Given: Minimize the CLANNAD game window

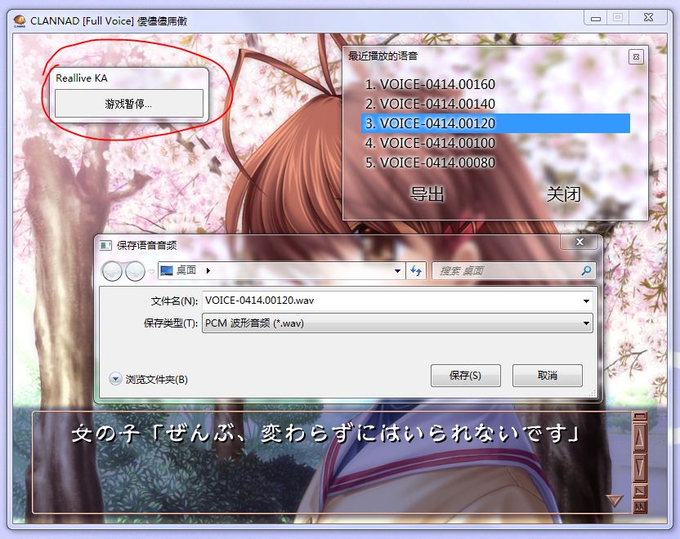Looking at the screenshot, I should coord(596,18).
